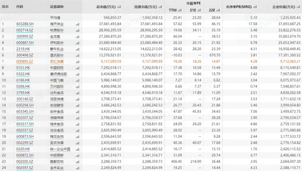Open stock code 300999.SZ link
The width and height of the screenshot is (302, 171).
pos(25,37)
